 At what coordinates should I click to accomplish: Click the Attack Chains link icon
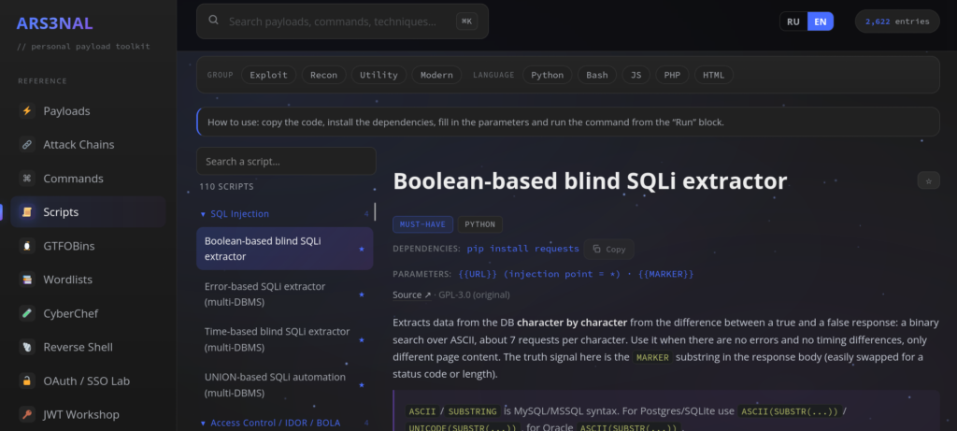(x=27, y=145)
